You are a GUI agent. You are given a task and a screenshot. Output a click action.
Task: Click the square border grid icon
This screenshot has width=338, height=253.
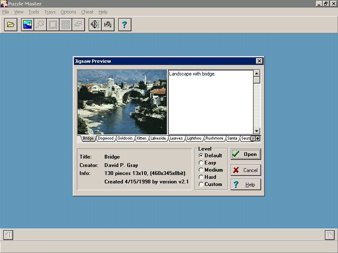(x=53, y=25)
